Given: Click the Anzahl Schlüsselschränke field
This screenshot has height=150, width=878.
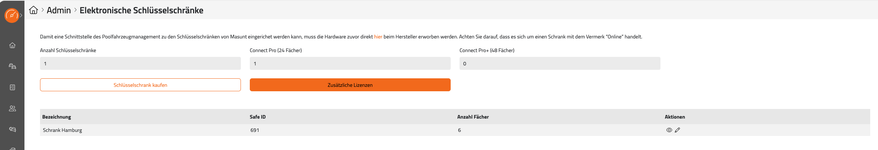Looking at the screenshot, I should click(x=140, y=64).
